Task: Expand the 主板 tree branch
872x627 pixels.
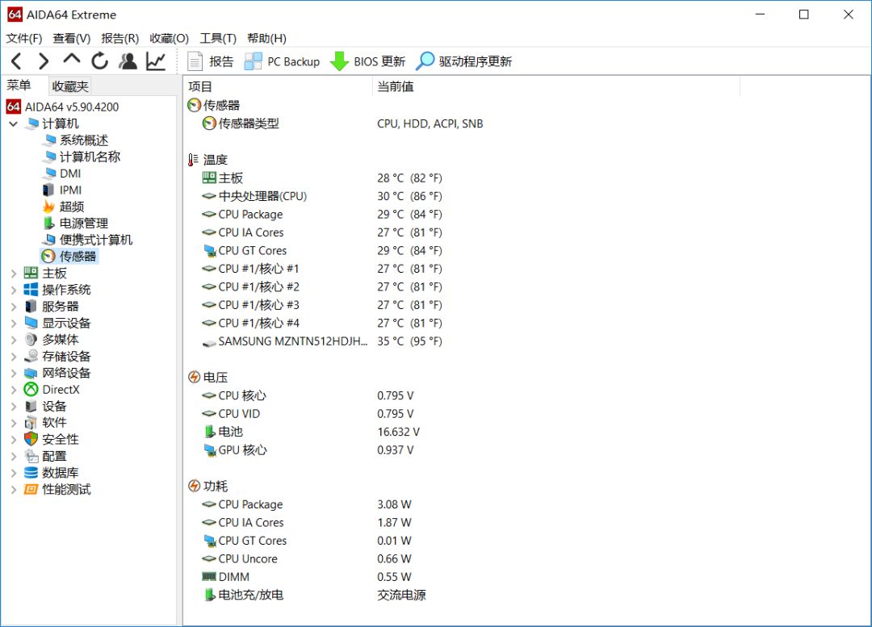Action: [x=13, y=273]
